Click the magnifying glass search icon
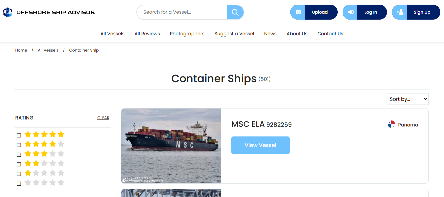This screenshot has height=197, width=444. point(235,12)
